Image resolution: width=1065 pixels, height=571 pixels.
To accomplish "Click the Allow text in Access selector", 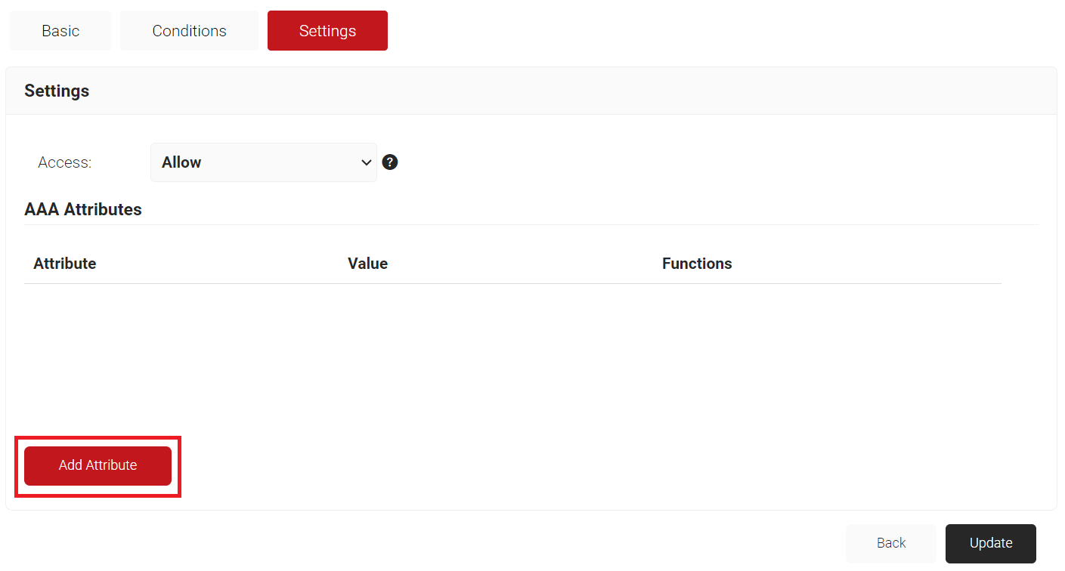I will tap(181, 162).
